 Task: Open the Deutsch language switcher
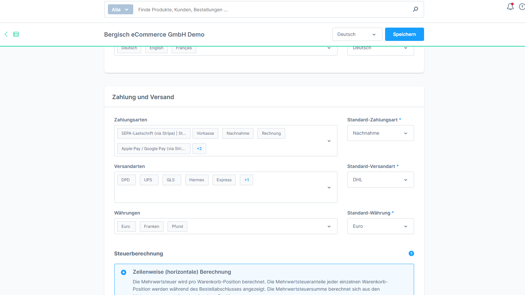(x=357, y=34)
